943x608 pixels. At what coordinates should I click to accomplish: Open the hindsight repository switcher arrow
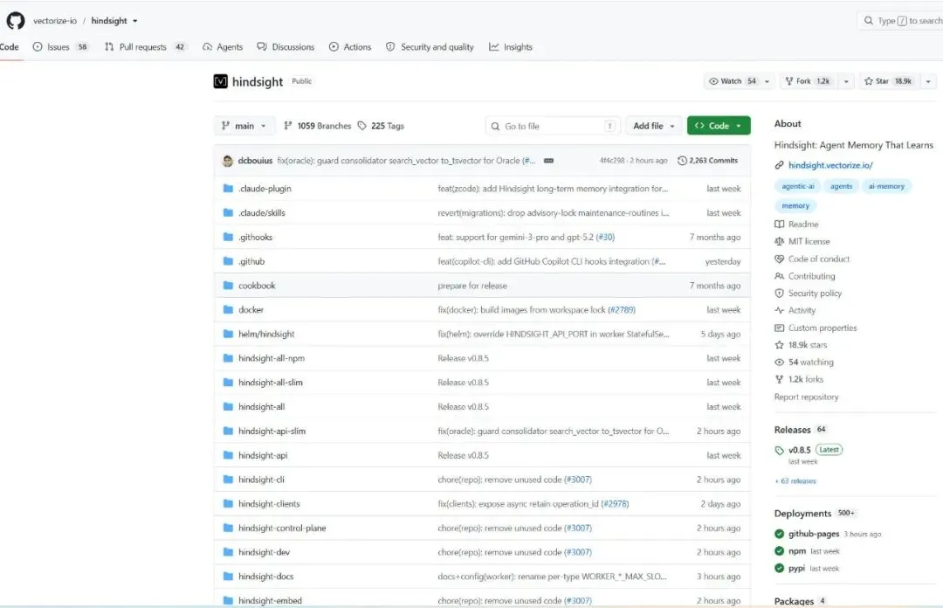pyautogui.click(x=135, y=21)
